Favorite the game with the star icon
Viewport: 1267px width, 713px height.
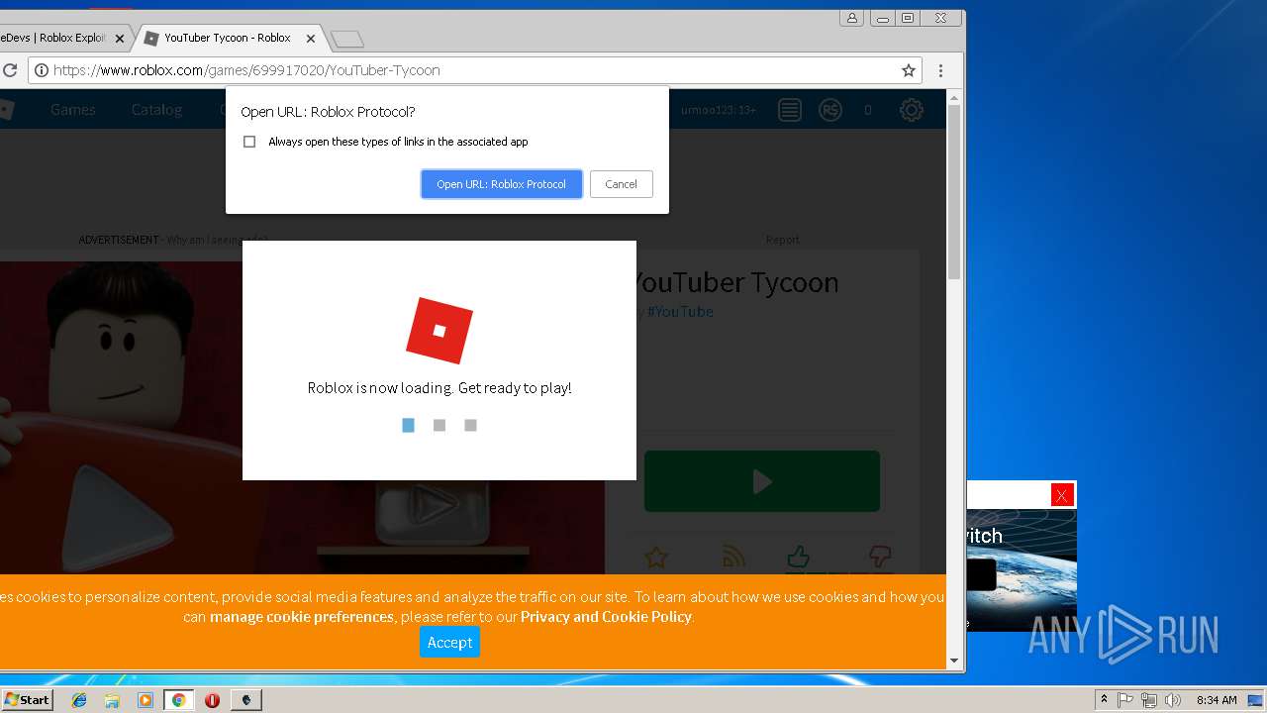655,558
